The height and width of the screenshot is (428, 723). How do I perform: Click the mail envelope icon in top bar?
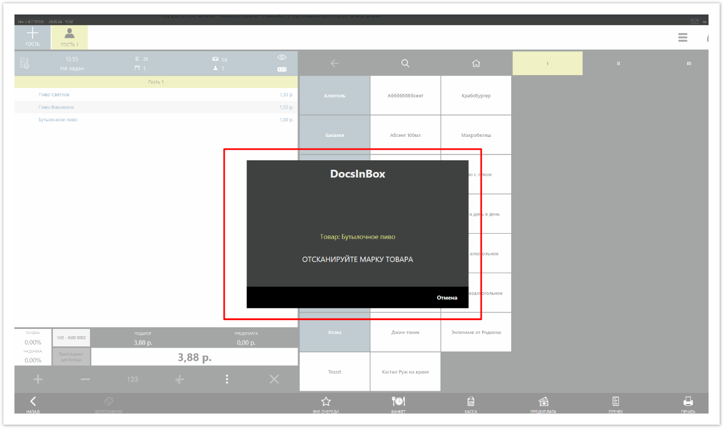tap(695, 22)
